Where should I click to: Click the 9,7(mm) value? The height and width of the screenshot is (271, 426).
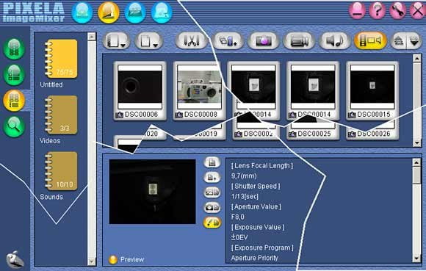click(x=244, y=176)
